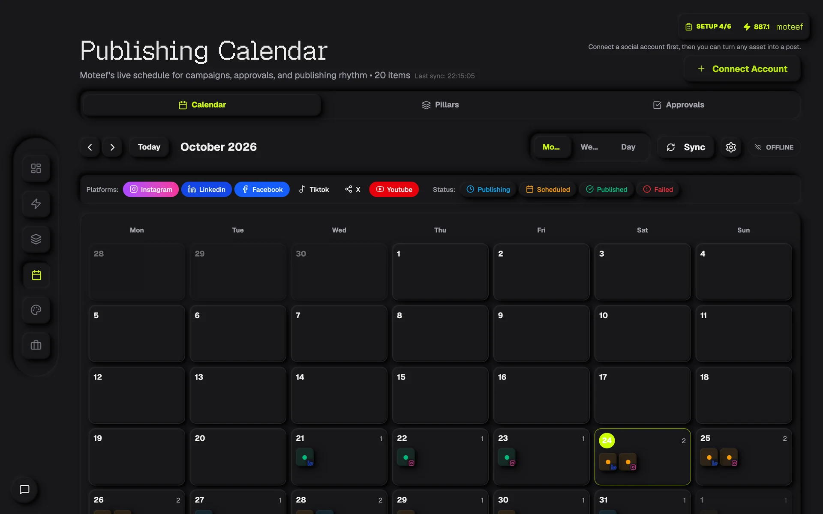Screen dimensions: 823x514
Task: Filter by Published status
Action: click(607, 189)
